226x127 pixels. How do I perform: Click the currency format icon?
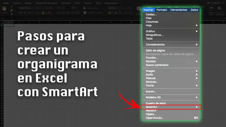(x=110, y=13)
